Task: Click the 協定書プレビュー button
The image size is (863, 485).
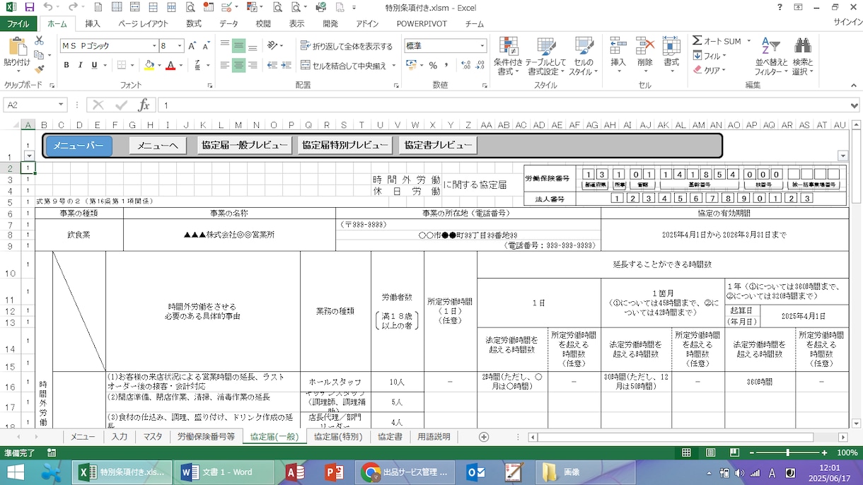Action: tap(438, 146)
